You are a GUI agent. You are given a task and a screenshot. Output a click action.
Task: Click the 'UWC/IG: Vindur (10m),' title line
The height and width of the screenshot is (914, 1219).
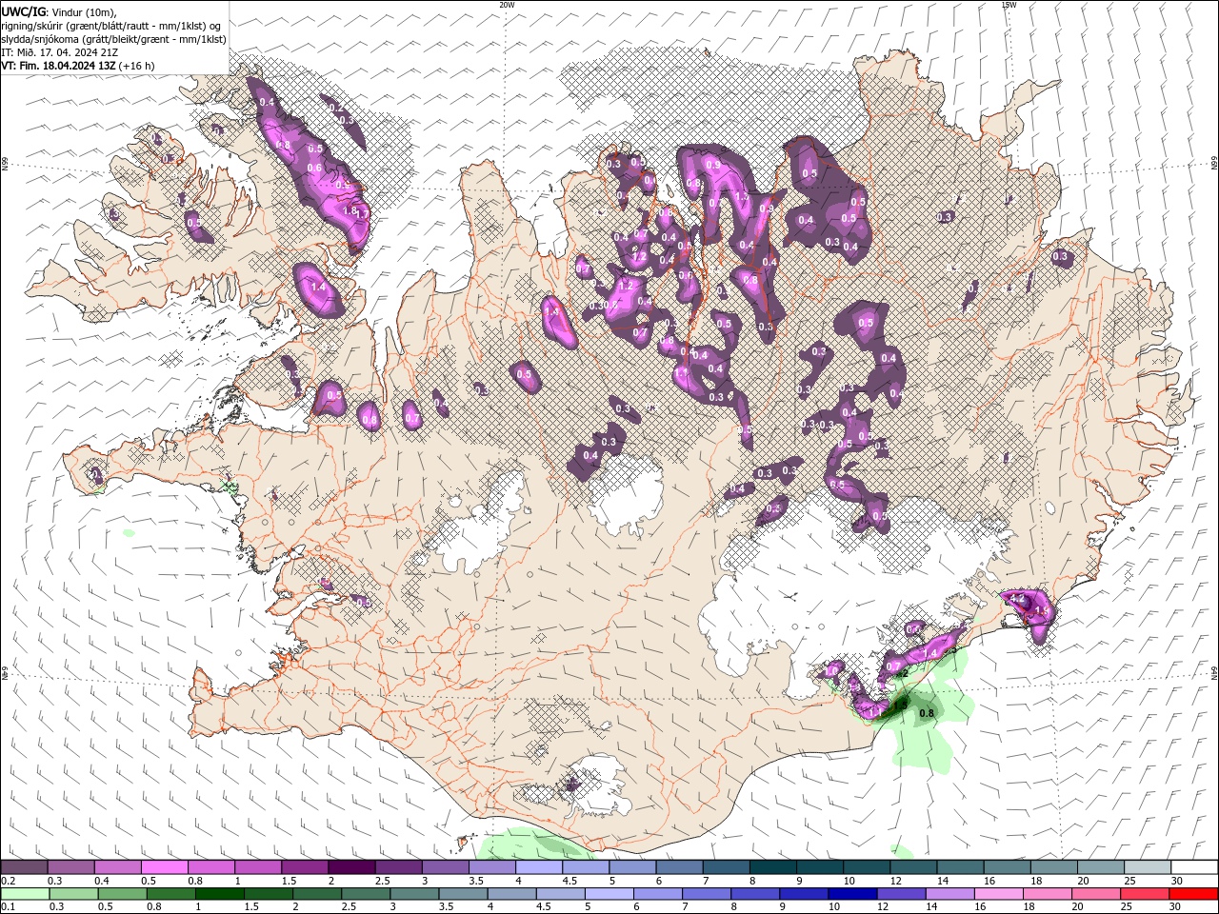point(60,11)
